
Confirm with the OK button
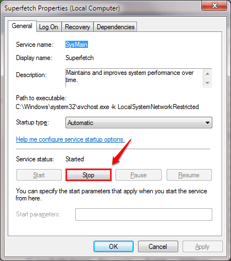(113, 247)
